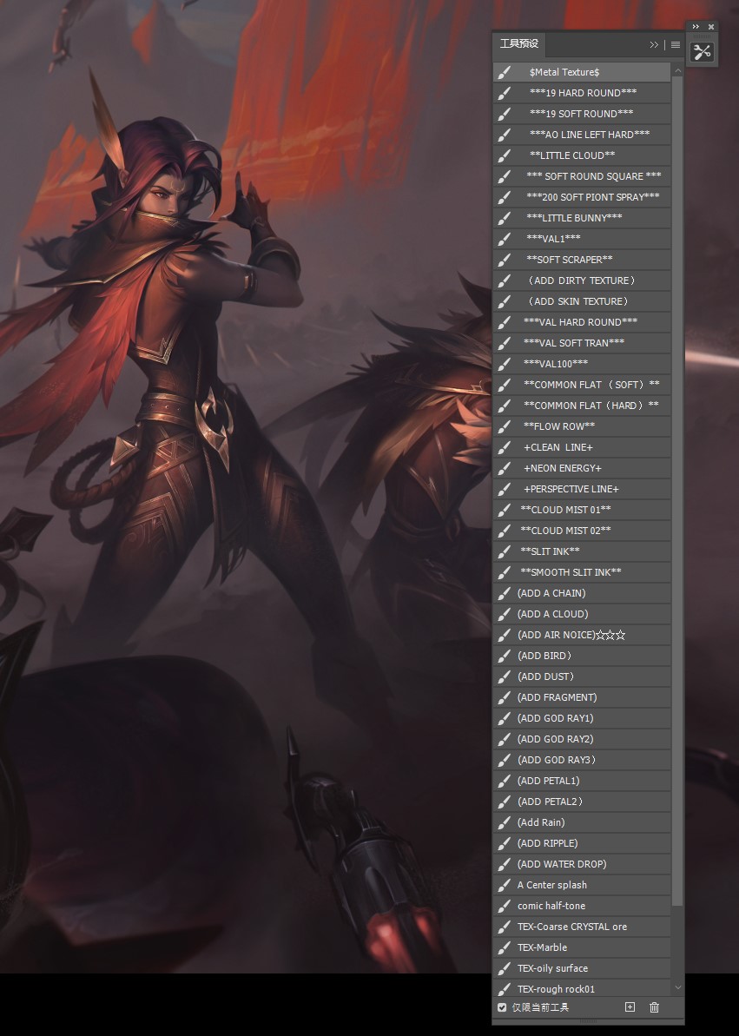Create a new tool preset

point(630,1007)
